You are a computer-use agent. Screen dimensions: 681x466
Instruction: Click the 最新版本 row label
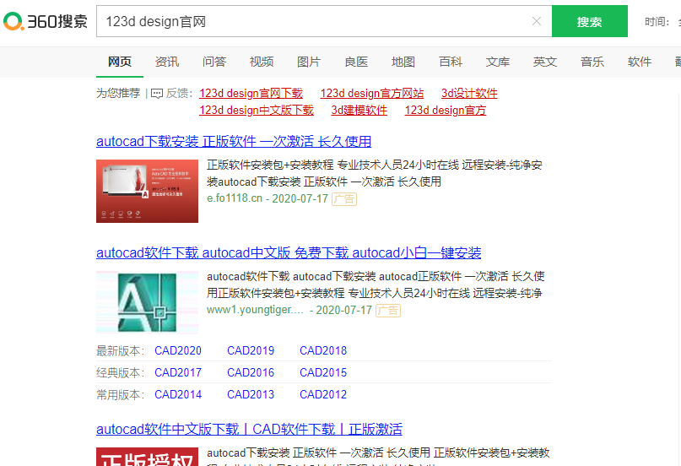coord(121,351)
